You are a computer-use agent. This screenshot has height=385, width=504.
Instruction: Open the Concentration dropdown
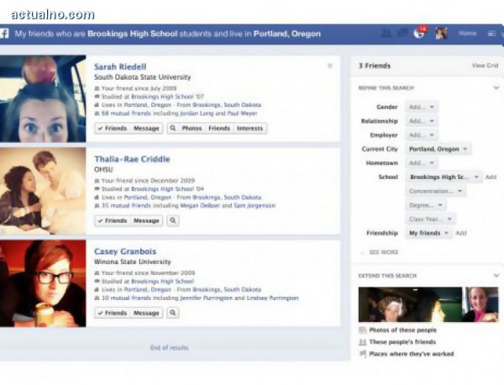435,191
